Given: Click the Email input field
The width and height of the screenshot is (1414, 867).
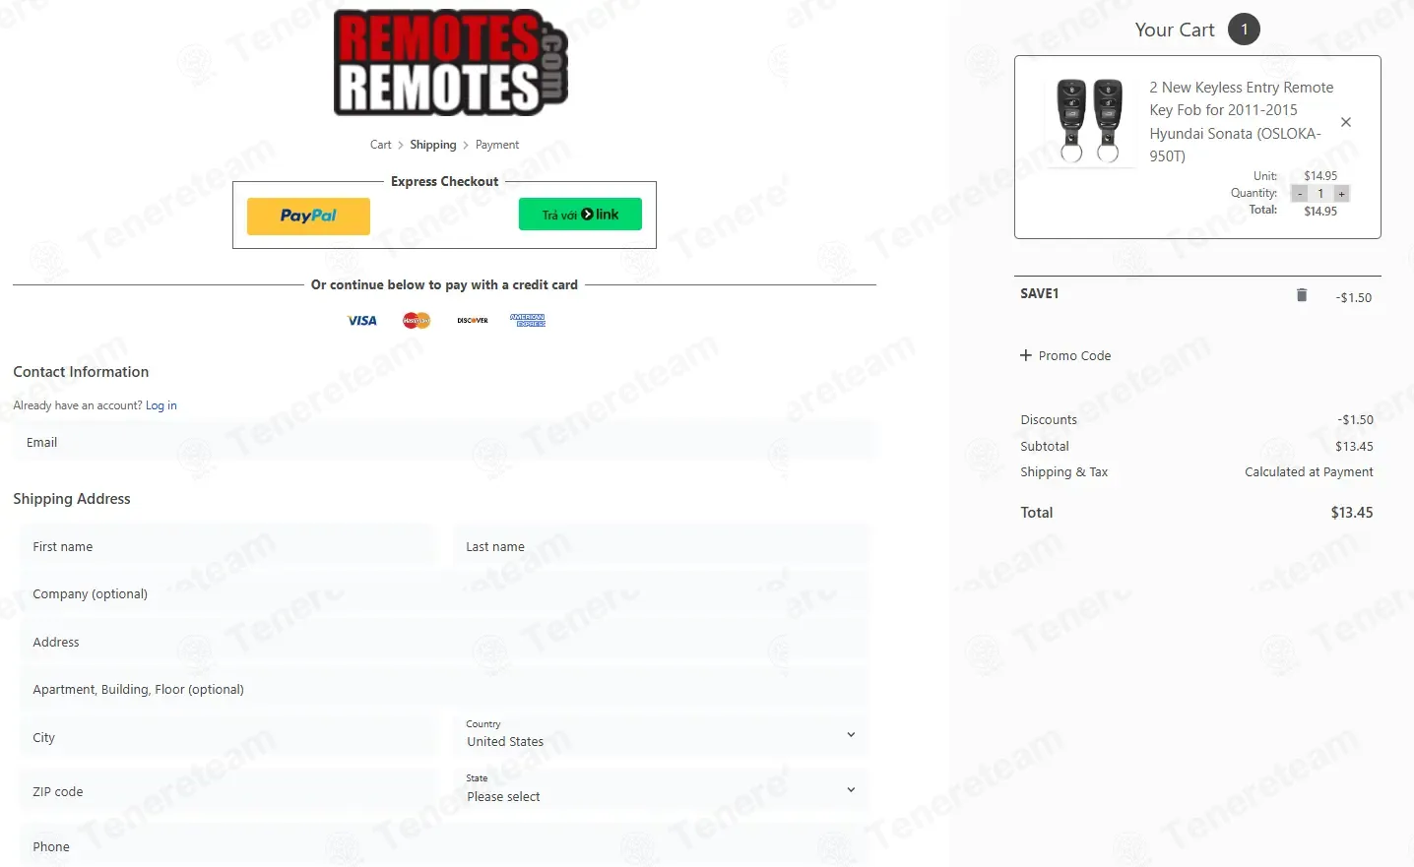Looking at the screenshot, I should tap(443, 442).
